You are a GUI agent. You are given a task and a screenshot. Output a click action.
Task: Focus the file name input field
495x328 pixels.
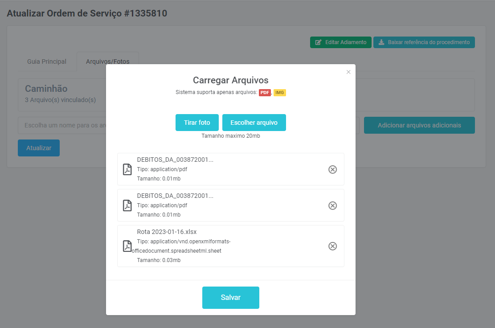(62, 125)
